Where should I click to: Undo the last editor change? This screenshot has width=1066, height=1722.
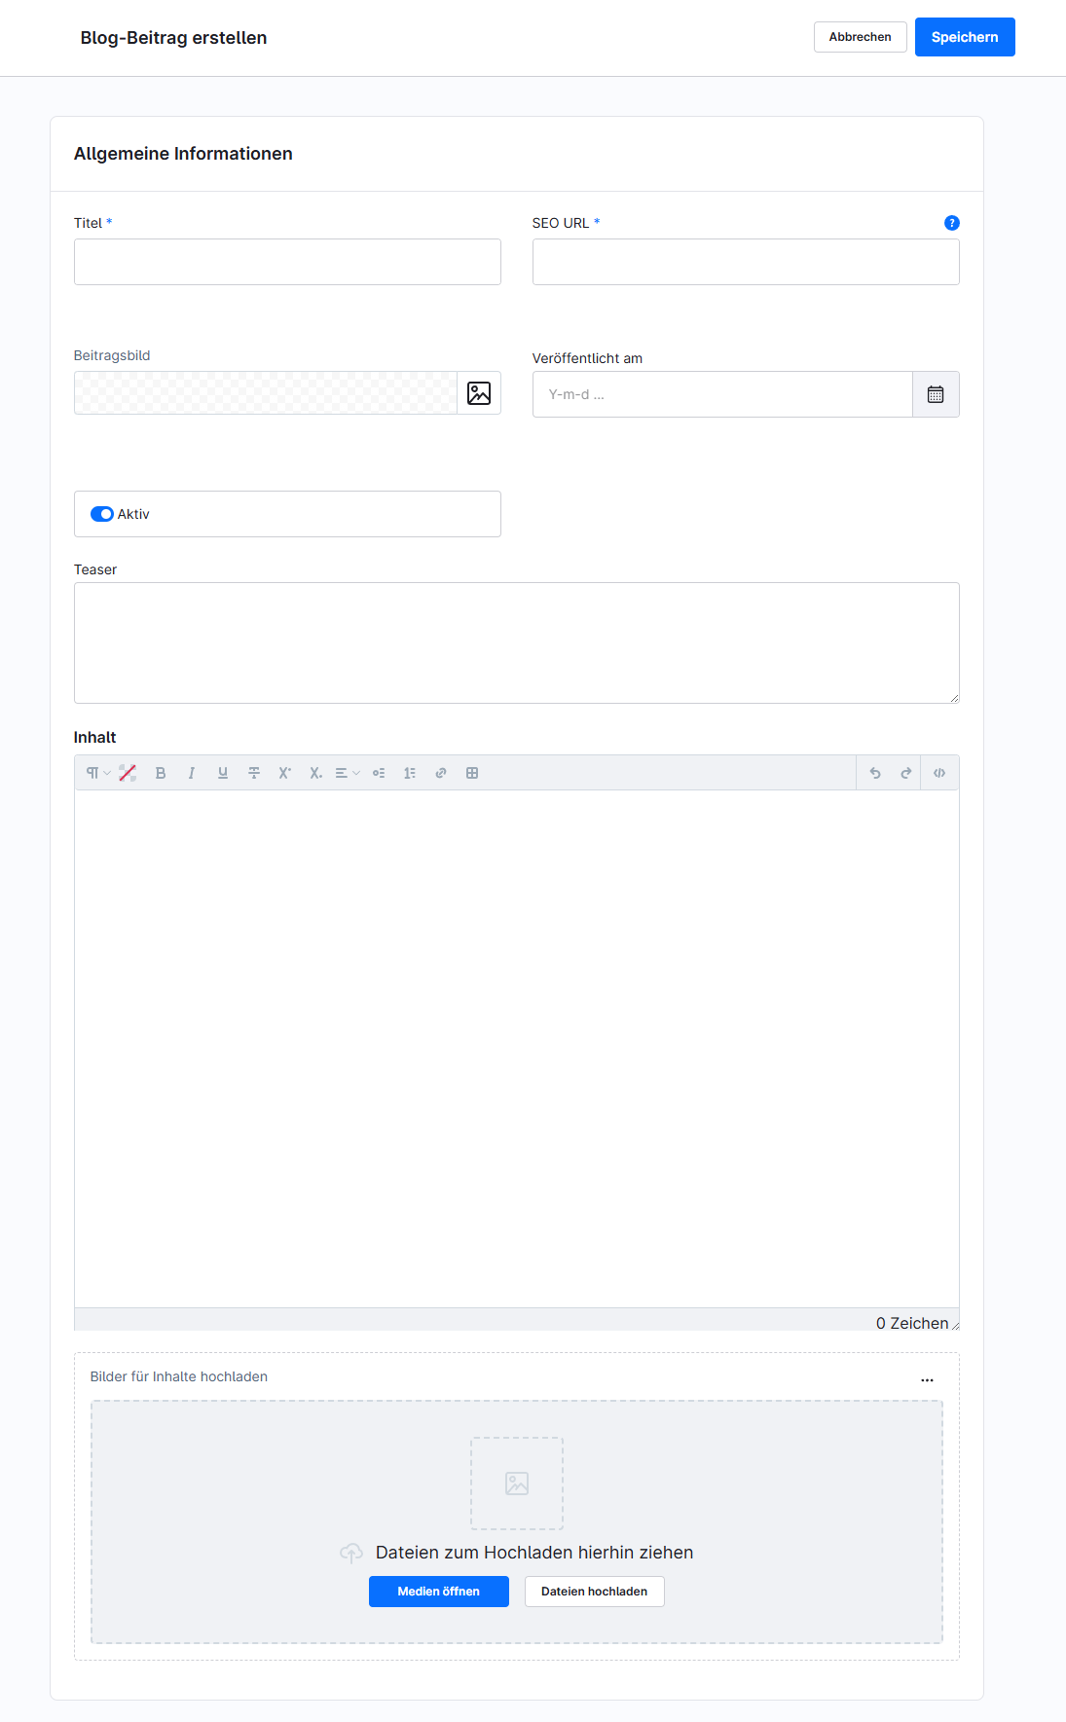click(875, 773)
